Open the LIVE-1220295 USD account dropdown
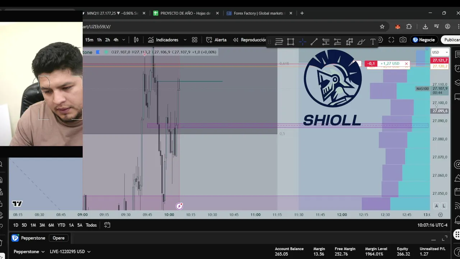This screenshot has width=460, height=259. click(x=70, y=251)
